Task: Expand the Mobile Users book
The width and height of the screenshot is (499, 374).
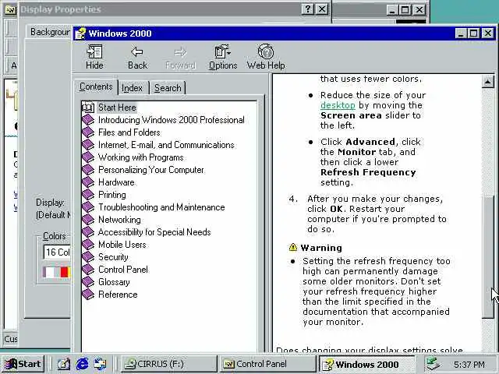Action: 122,244
